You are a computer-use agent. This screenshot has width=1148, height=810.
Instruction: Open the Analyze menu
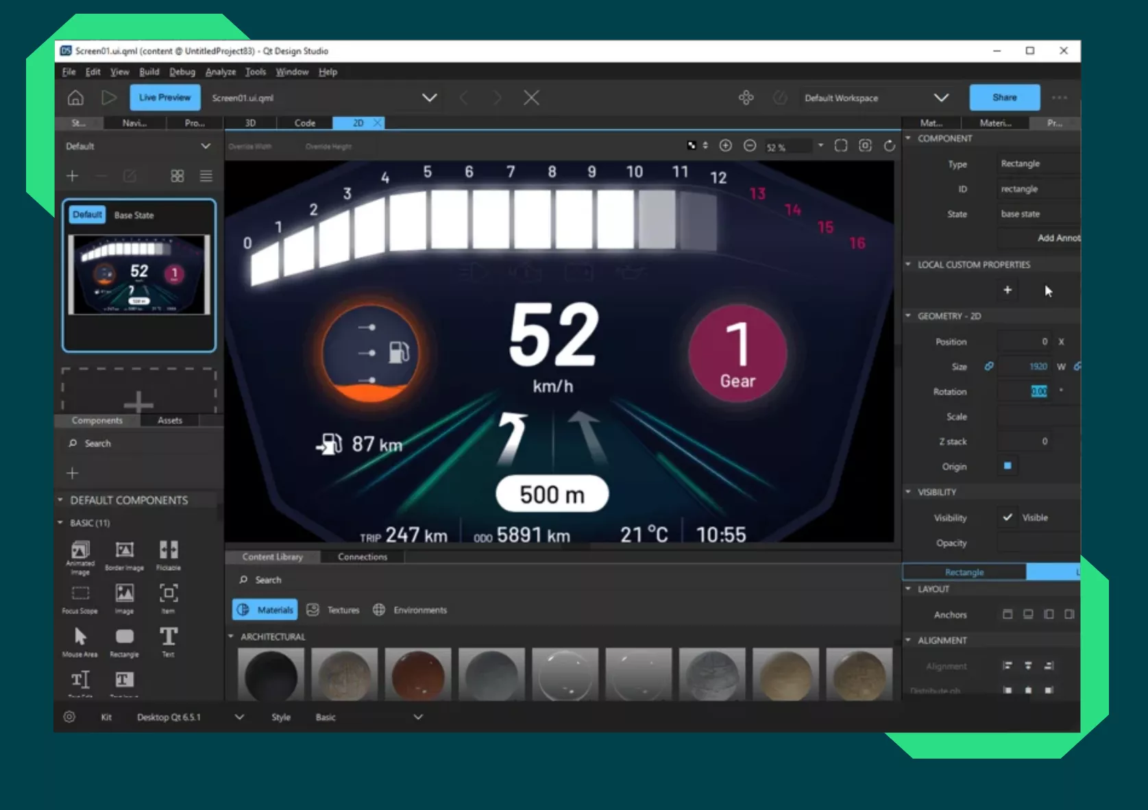tap(220, 72)
